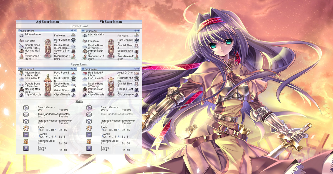This screenshot has width=333, height=174.
Task: Click "Sp : 30" for Agi Magnum Break
Action: 63,143
